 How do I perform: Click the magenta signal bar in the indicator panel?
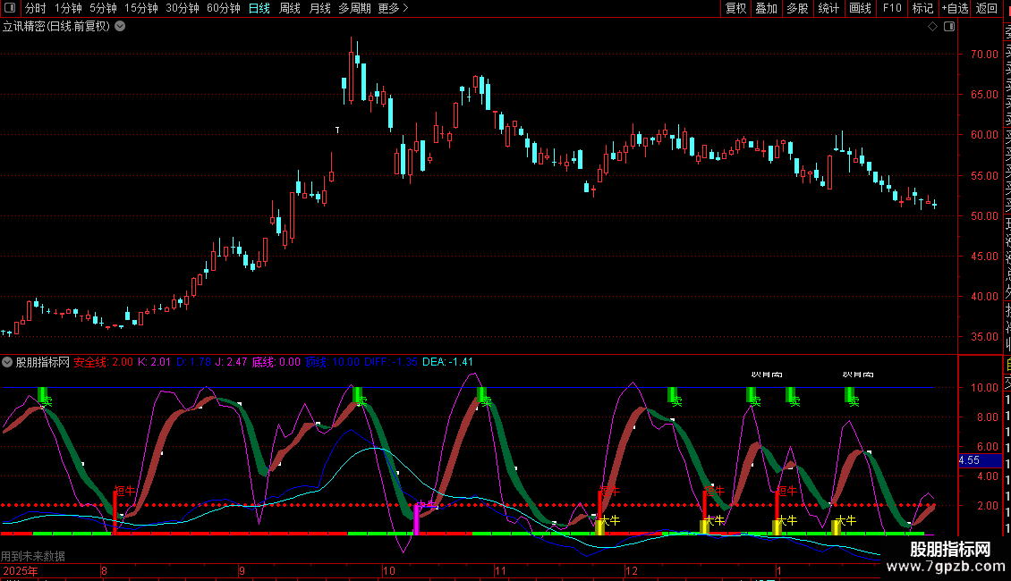click(416, 518)
